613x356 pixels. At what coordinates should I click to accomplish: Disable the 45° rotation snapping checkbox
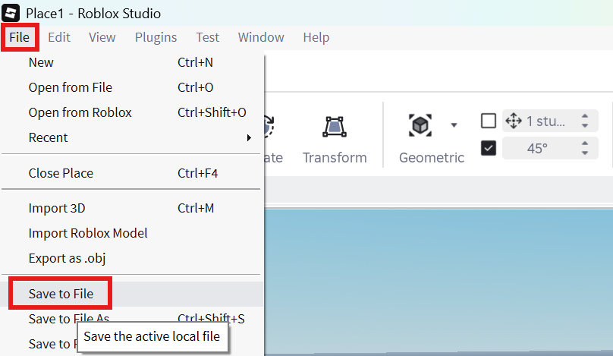pyautogui.click(x=489, y=148)
